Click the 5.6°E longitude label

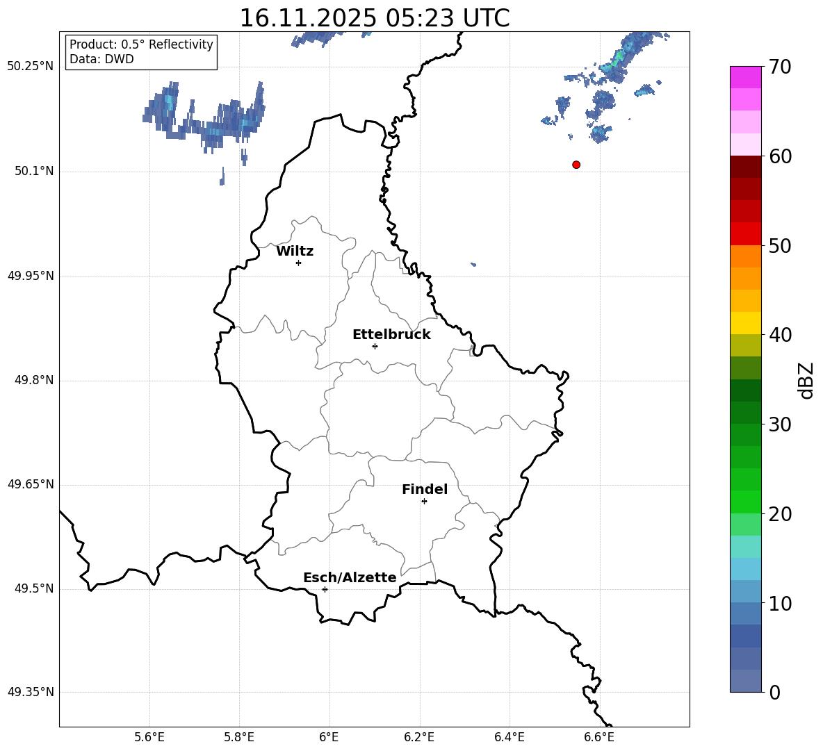(149, 737)
